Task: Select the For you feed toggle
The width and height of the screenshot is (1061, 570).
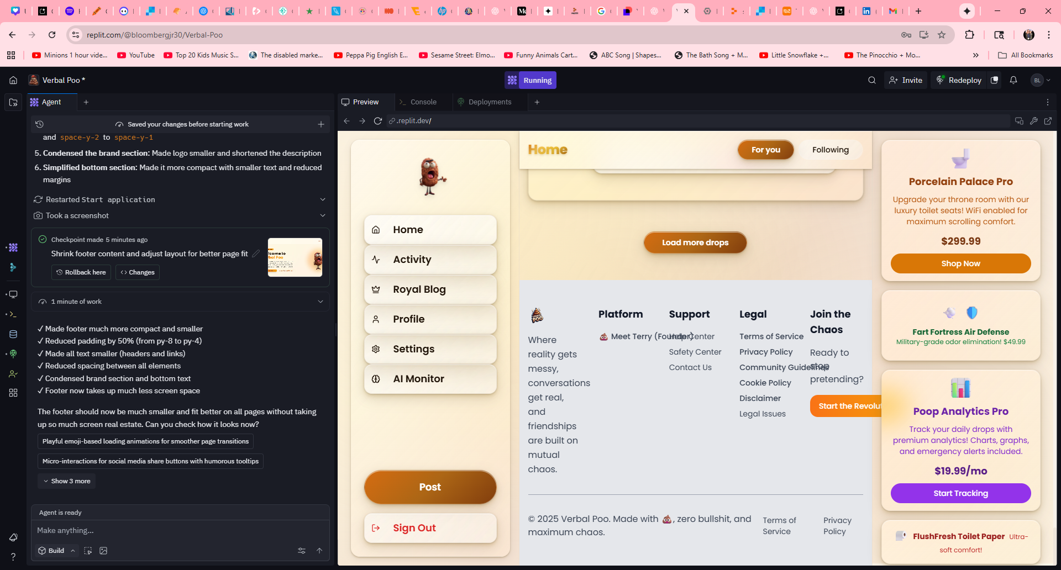Action: (765, 150)
